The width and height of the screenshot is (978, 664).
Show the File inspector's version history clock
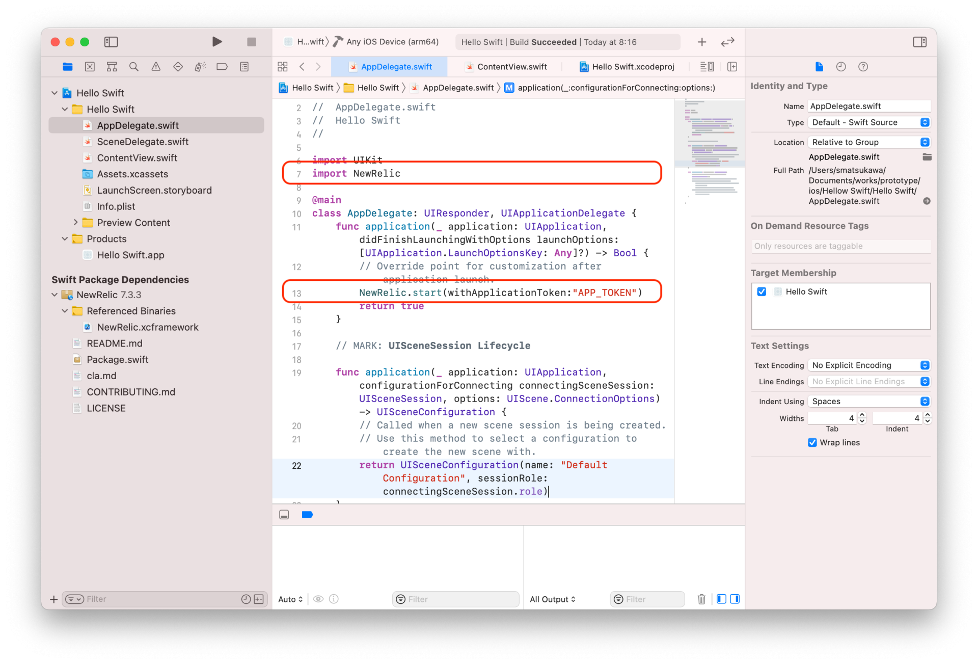point(841,66)
